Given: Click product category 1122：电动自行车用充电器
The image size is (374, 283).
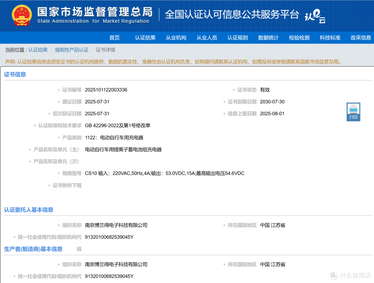Looking at the screenshot, I should pyautogui.click(x=114, y=138).
